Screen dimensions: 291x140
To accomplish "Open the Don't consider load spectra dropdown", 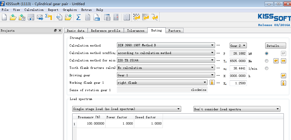I will tap(237, 109).
